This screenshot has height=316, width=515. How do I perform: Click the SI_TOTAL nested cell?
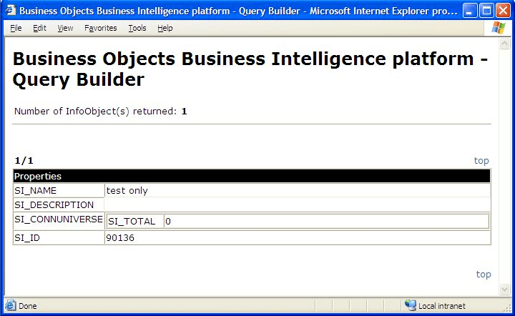tap(135, 222)
